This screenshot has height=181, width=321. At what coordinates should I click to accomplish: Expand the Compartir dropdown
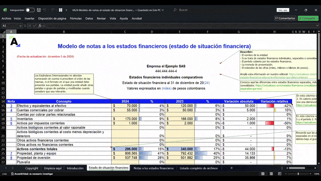click(x=317, y=18)
